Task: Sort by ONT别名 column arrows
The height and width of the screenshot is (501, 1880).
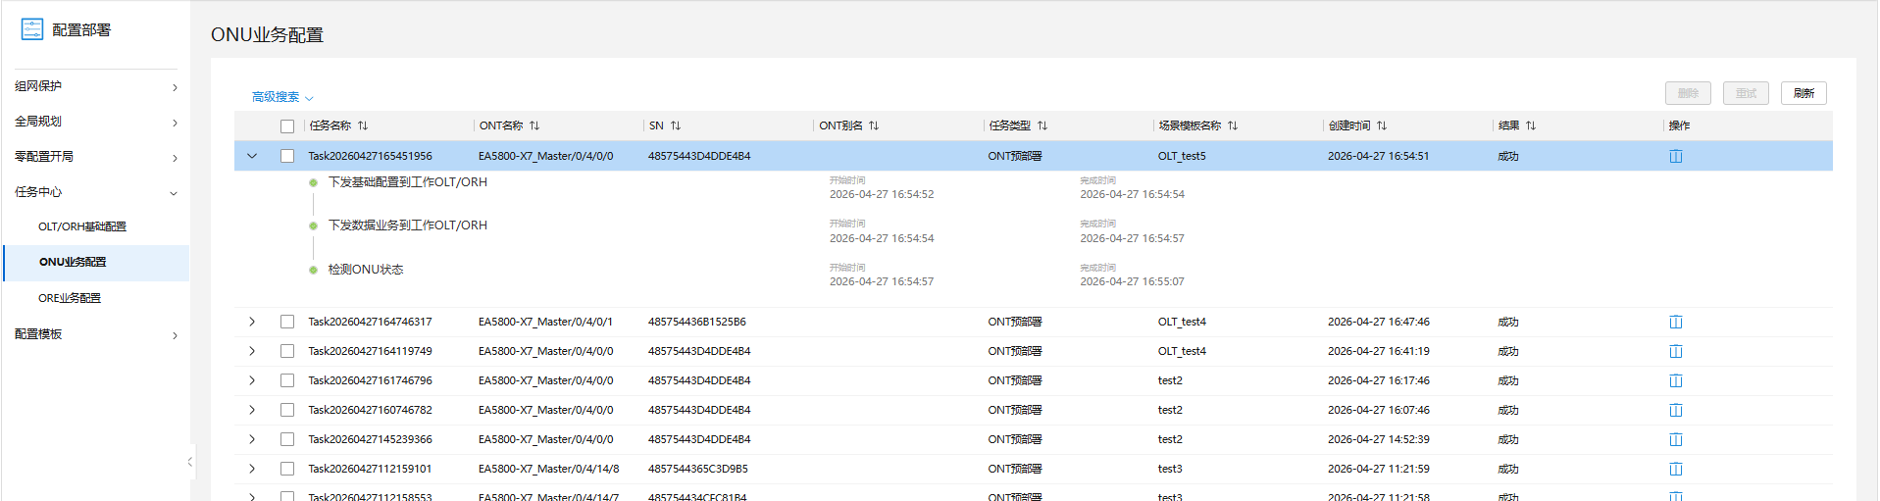Action: tap(874, 125)
